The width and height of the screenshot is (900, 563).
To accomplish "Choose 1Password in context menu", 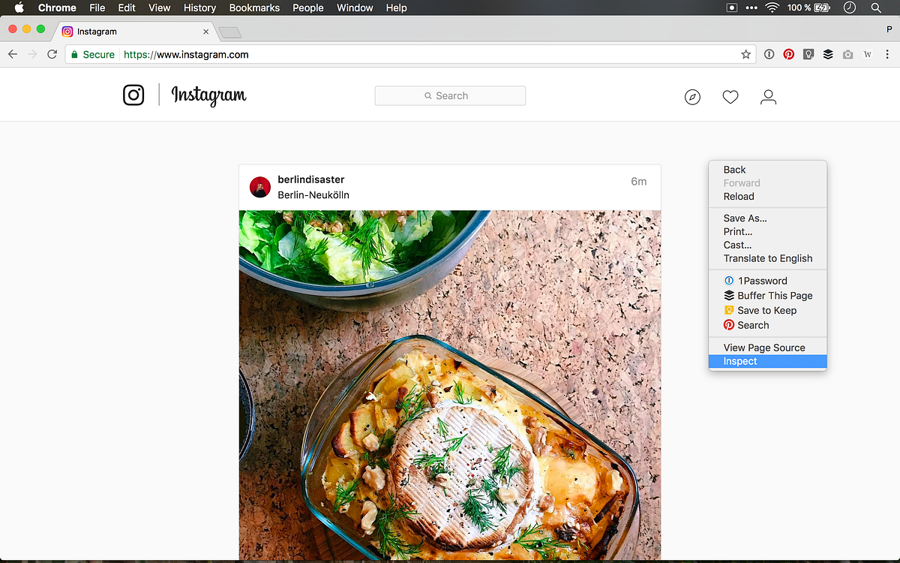I will tap(767, 281).
